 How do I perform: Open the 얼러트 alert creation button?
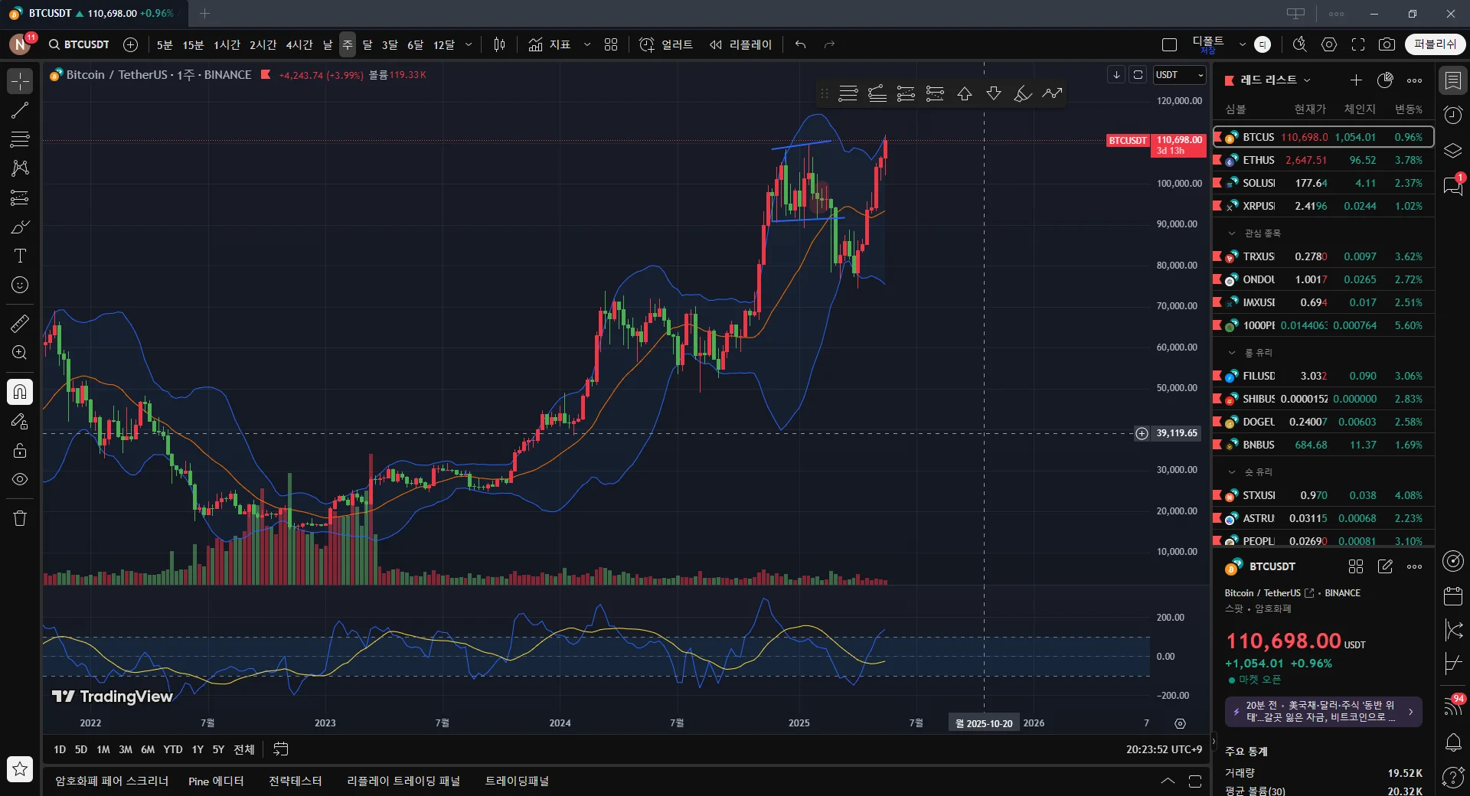(666, 44)
